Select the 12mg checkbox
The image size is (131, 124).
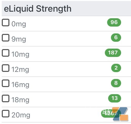click(6, 68)
